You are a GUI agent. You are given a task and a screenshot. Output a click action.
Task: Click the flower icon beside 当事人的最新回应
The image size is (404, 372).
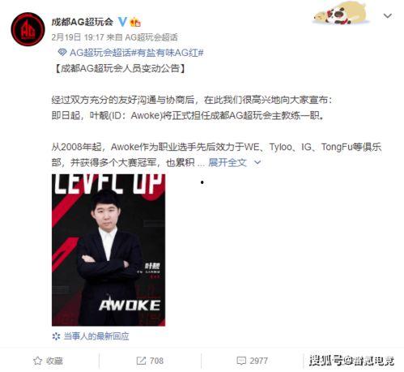pyautogui.click(x=56, y=336)
